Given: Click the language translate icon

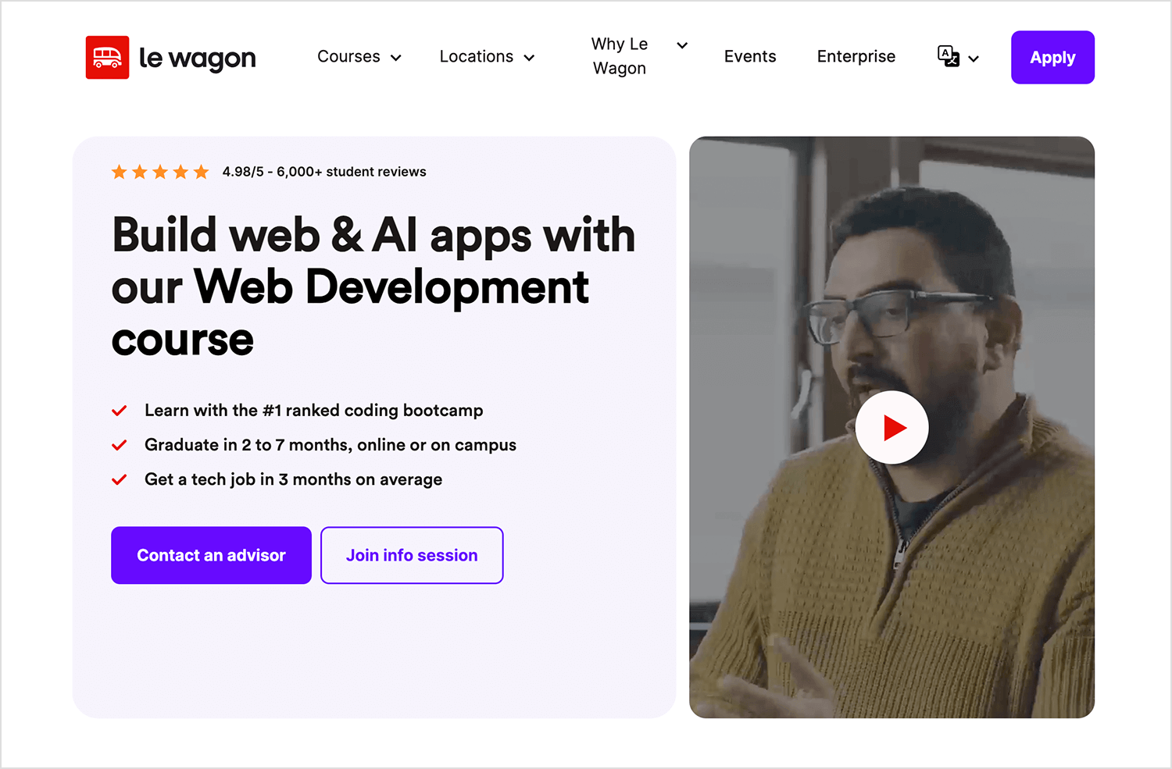Looking at the screenshot, I should [x=949, y=56].
